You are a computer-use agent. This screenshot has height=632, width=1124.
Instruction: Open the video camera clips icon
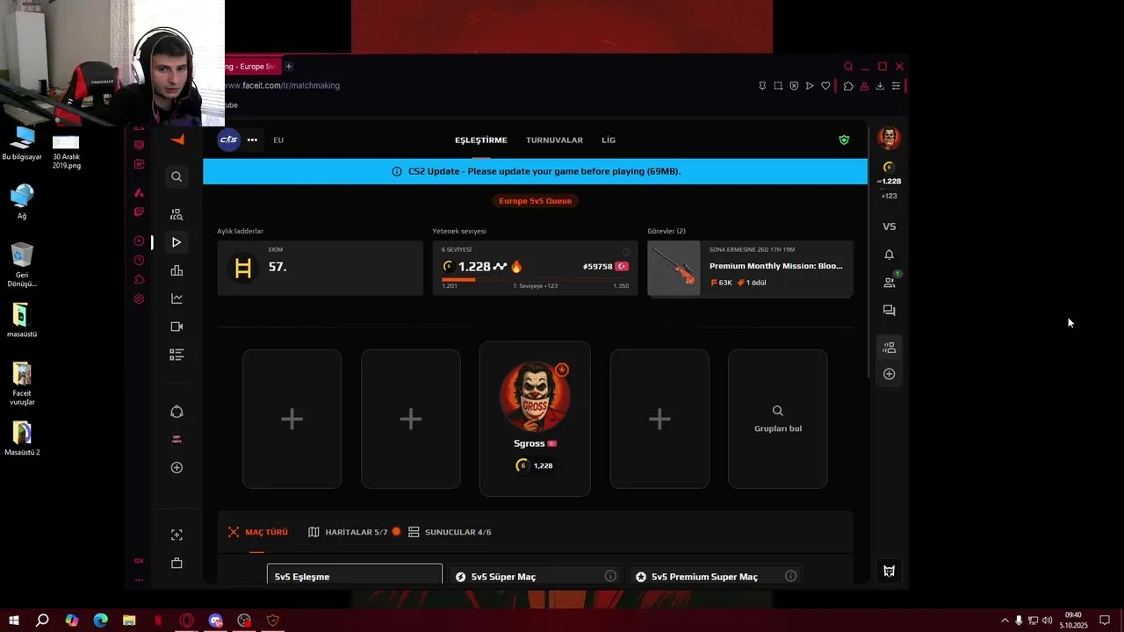tap(177, 327)
